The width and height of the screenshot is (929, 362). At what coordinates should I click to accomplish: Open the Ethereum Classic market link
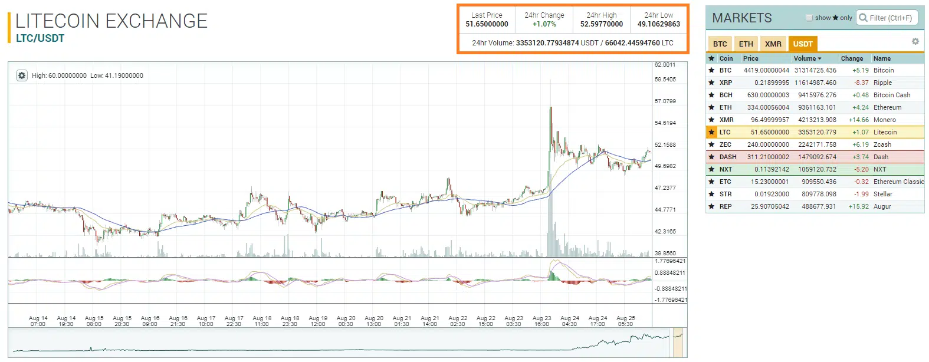[899, 182]
